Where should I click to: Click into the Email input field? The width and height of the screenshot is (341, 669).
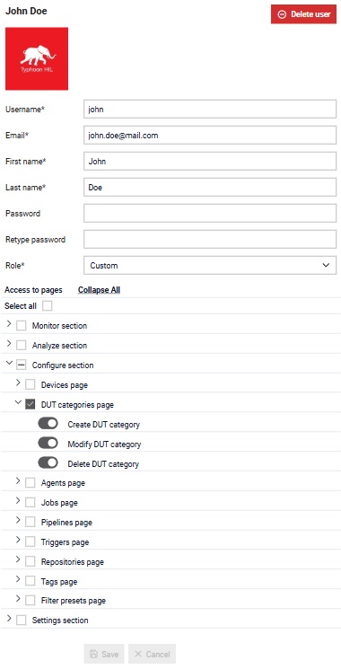click(210, 136)
